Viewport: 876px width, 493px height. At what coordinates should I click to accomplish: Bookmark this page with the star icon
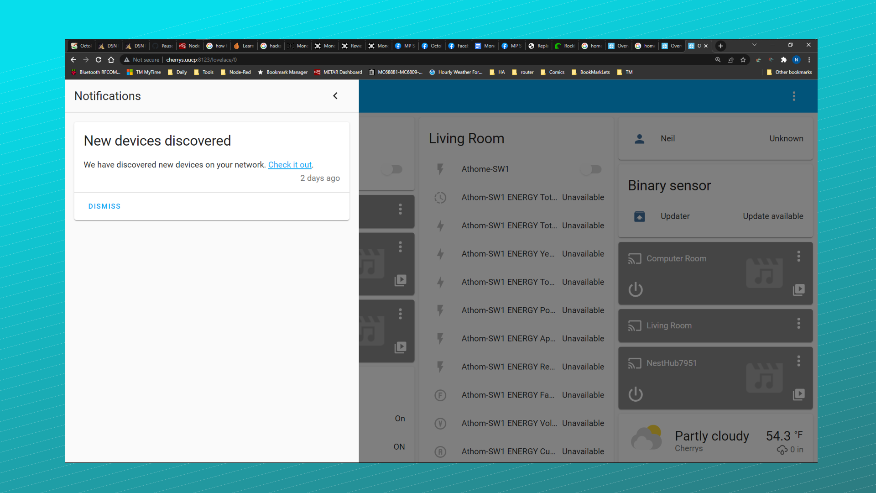[x=743, y=60]
